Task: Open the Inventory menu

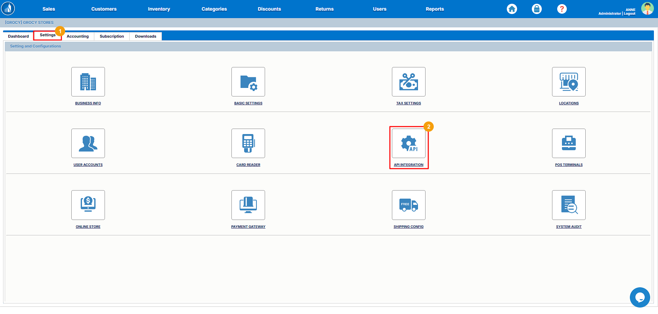Action: pos(159,9)
